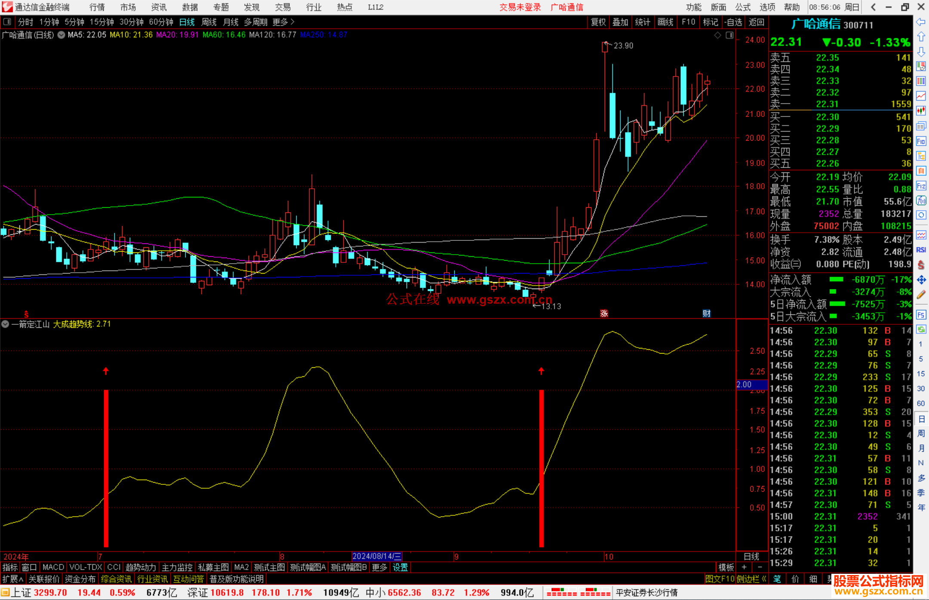Switch to 15-minute period in sidebar
Viewport: 929px width, 600px height.
coord(920,374)
